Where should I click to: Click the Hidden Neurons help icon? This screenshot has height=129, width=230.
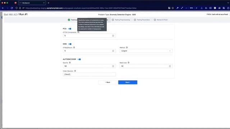point(75,71)
